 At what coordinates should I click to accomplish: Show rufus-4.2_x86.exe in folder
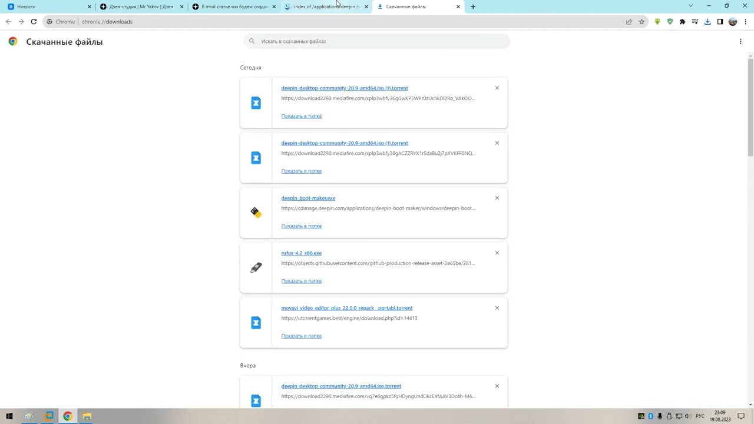[302, 281]
